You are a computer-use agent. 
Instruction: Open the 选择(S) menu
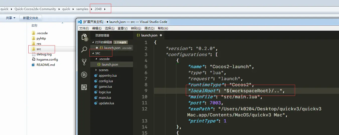110,28
